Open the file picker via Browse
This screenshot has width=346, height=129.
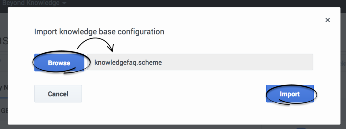coord(59,62)
